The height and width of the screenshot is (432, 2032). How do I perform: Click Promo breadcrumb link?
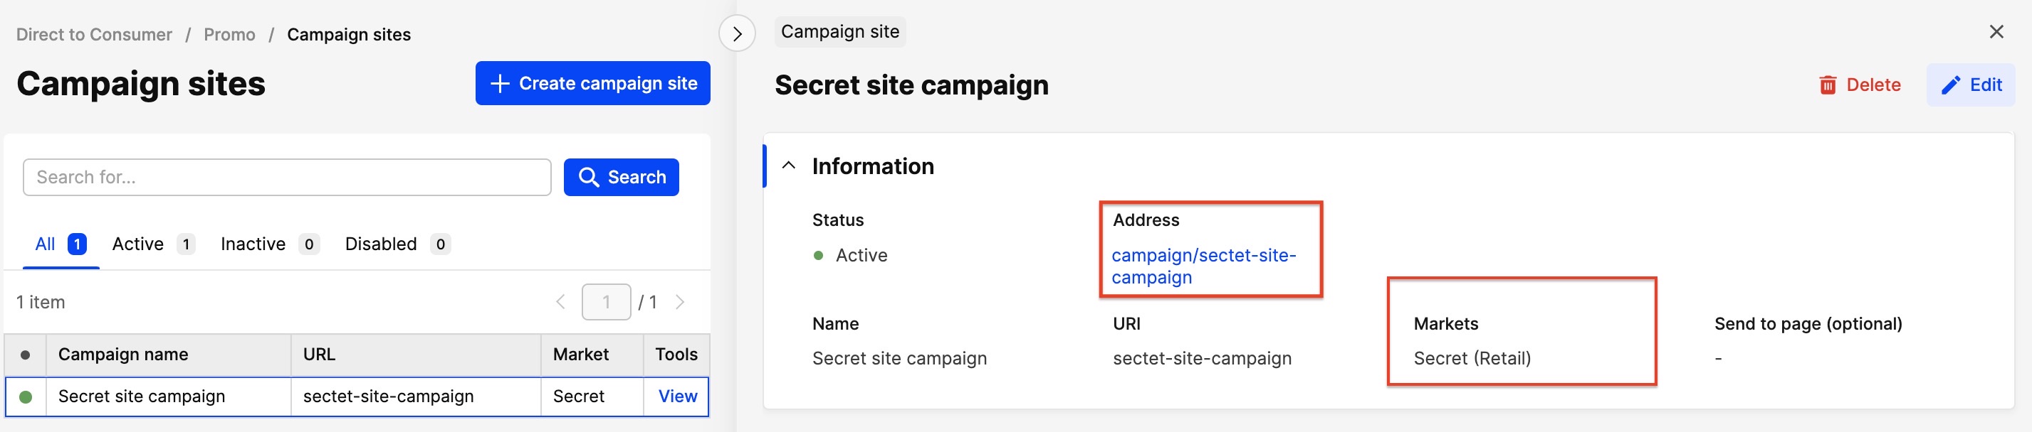tap(229, 35)
